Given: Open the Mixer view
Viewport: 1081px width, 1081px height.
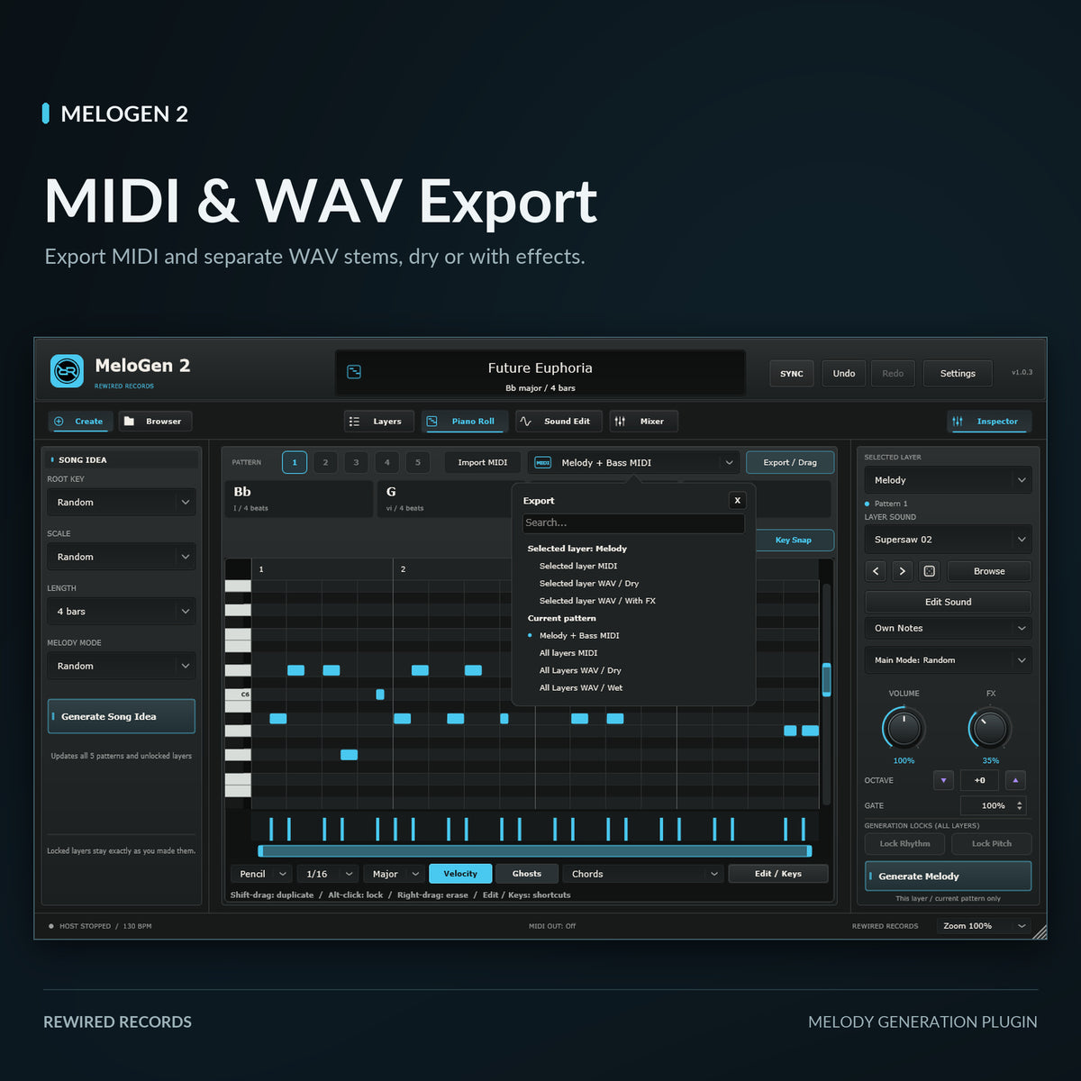Looking at the screenshot, I should point(643,421).
